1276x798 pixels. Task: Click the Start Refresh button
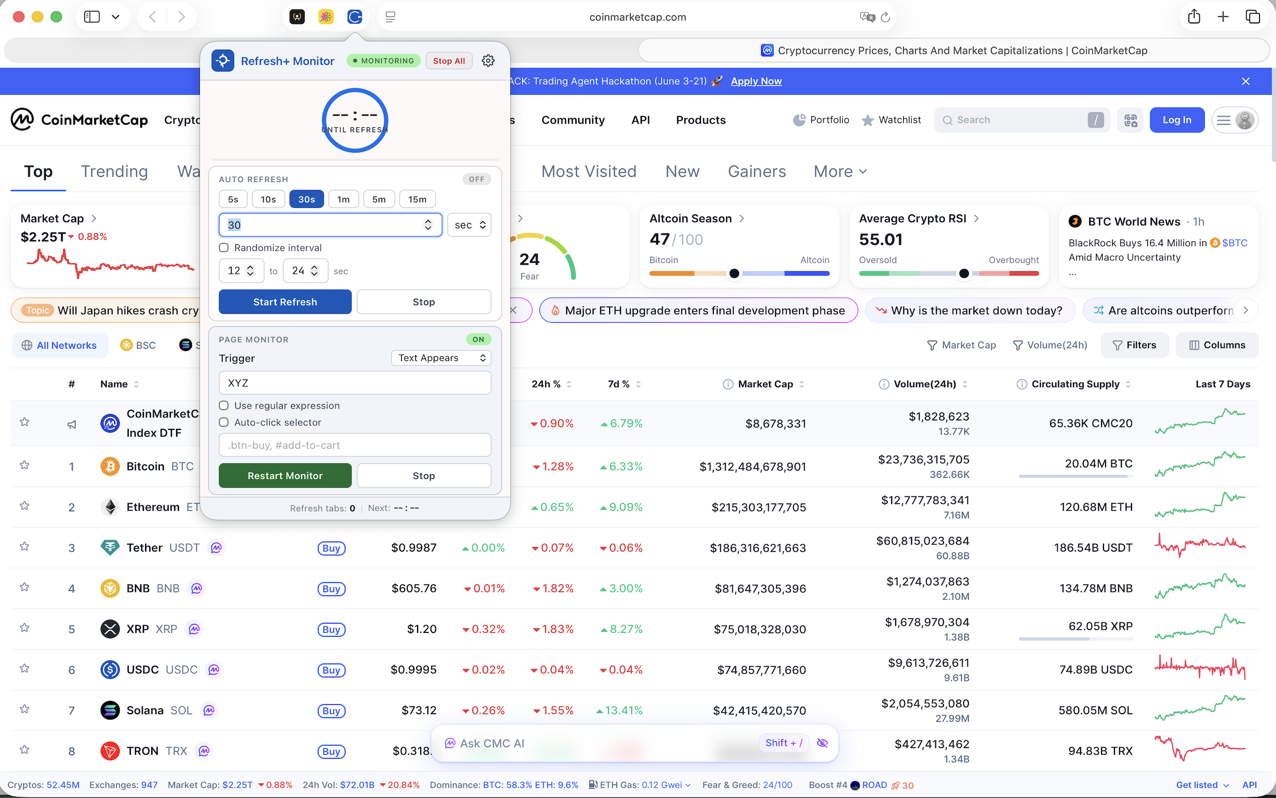pyautogui.click(x=285, y=302)
